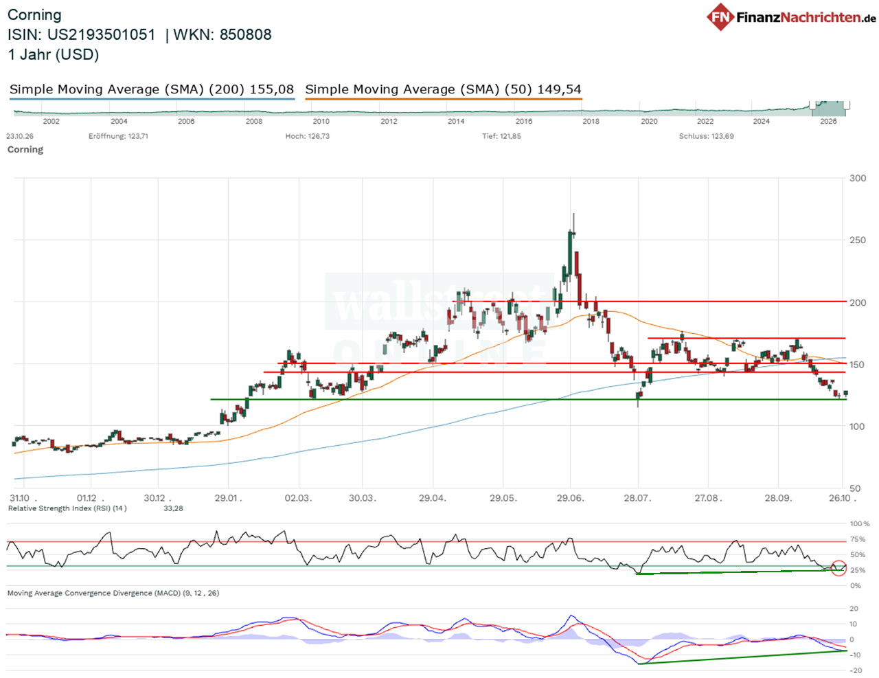Click the 31.10 date on the x-axis
879x678 pixels.
coord(20,498)
